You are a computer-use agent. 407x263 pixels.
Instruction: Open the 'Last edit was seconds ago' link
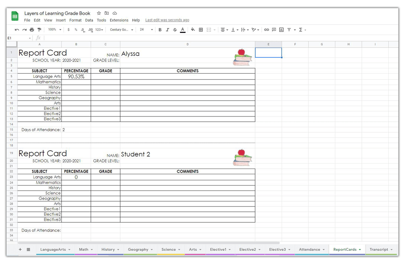point(167,20)
